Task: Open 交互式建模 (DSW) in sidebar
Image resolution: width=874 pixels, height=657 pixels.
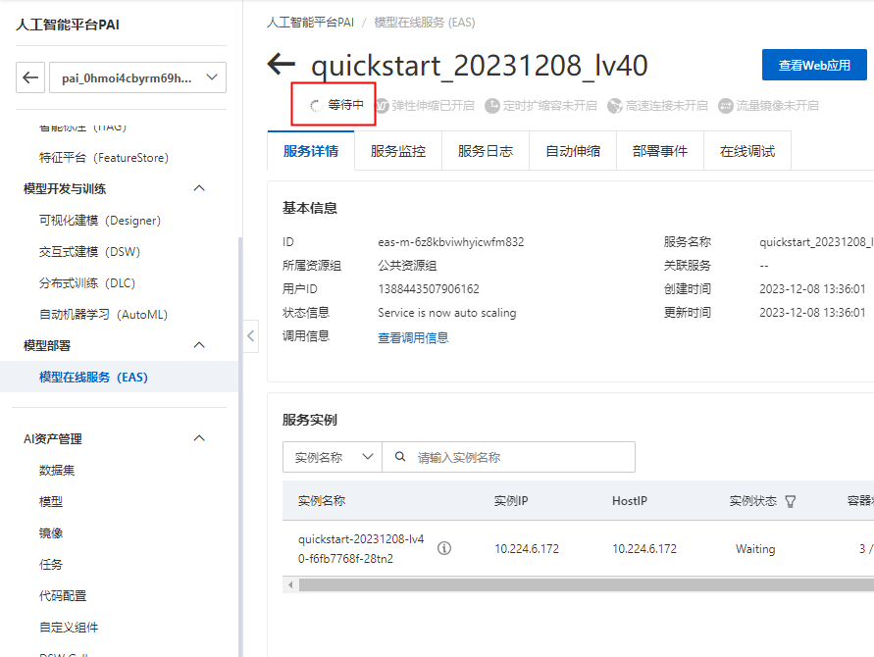Action: pos(89,251)
